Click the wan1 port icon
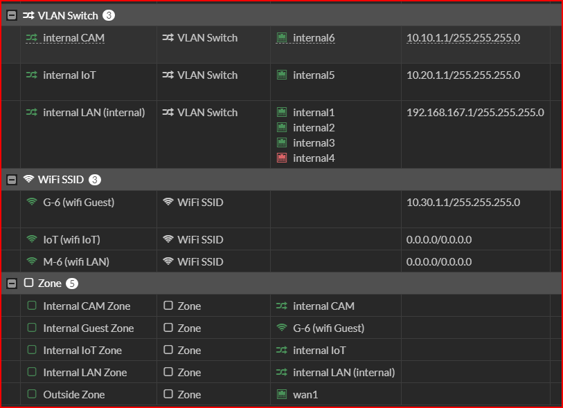Screen dimensions: 563x408 pyautogui.click(x=282, y=395)
